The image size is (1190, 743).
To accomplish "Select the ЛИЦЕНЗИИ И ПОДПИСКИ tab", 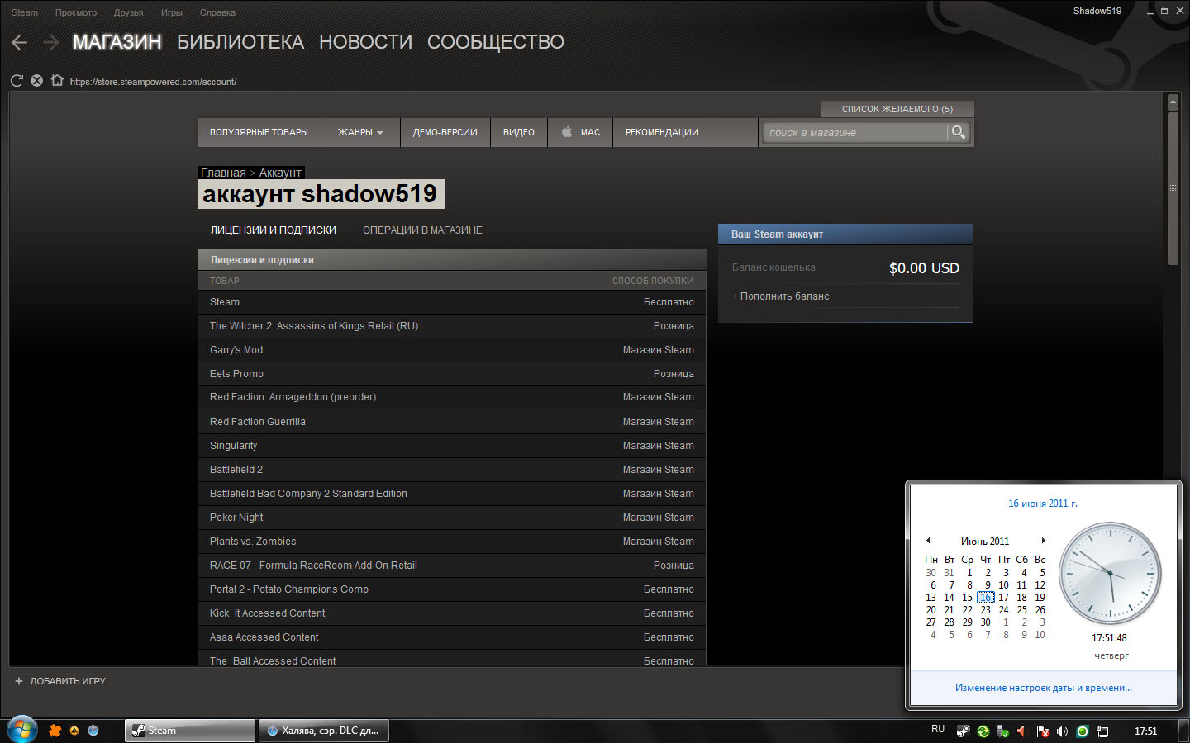I will pos(274,230).
